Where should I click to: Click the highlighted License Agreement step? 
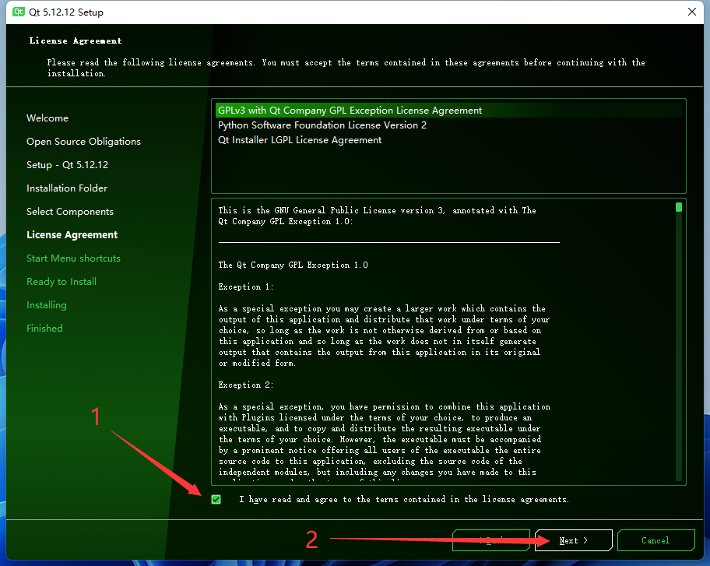point(72,234)
